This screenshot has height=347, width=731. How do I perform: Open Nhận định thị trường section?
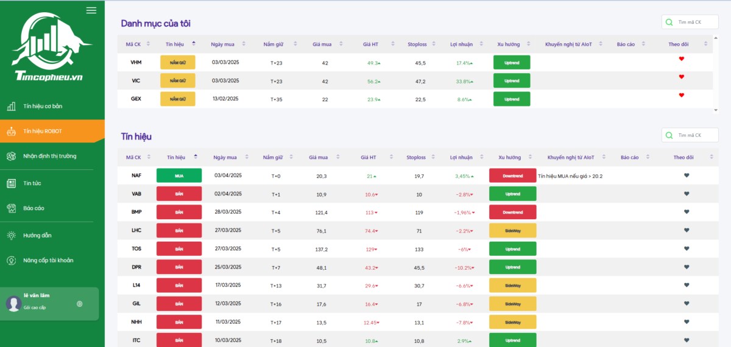click(50, 156)
